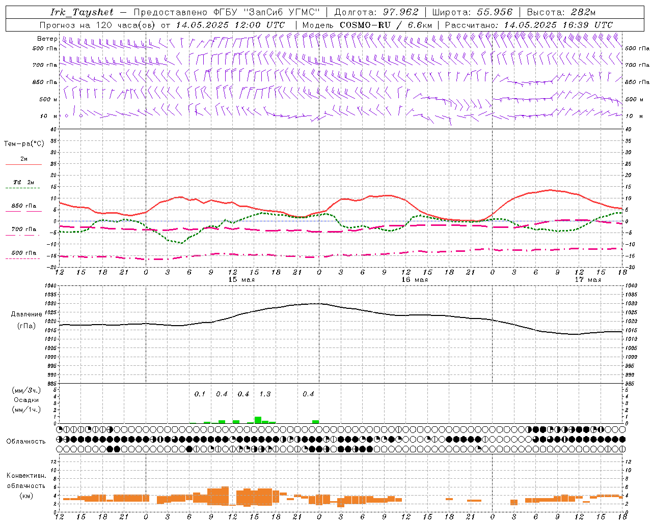Click the Рассчитано: 14.05.2025 16:39 UTC text
The height and width of the screenshot is (521, 652).
[529, 25]
